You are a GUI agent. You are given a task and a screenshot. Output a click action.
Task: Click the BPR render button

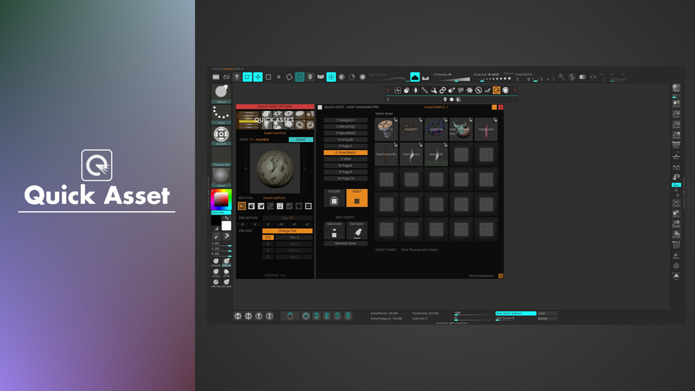676,88
